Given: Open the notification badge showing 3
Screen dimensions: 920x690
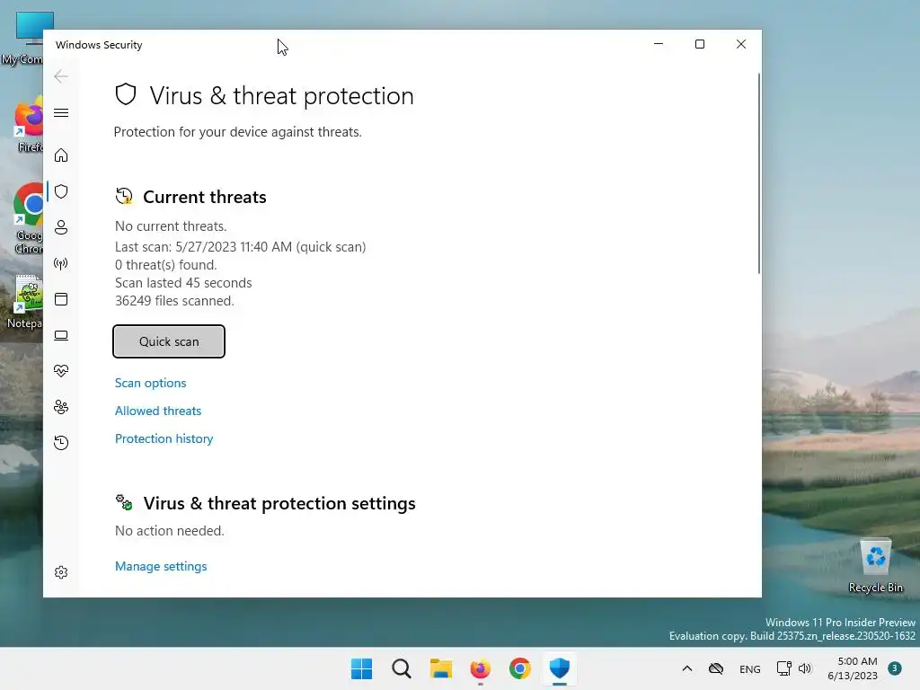Looking at the screenshot, I should pos(895,668).
